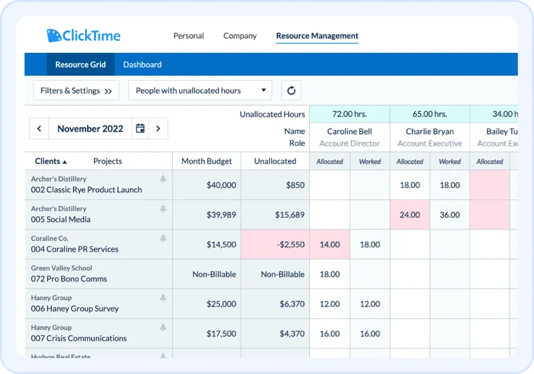Open 004 Coraline PR Services project
The width and height of the screenshot is (534, 374).
coord(74,249)
